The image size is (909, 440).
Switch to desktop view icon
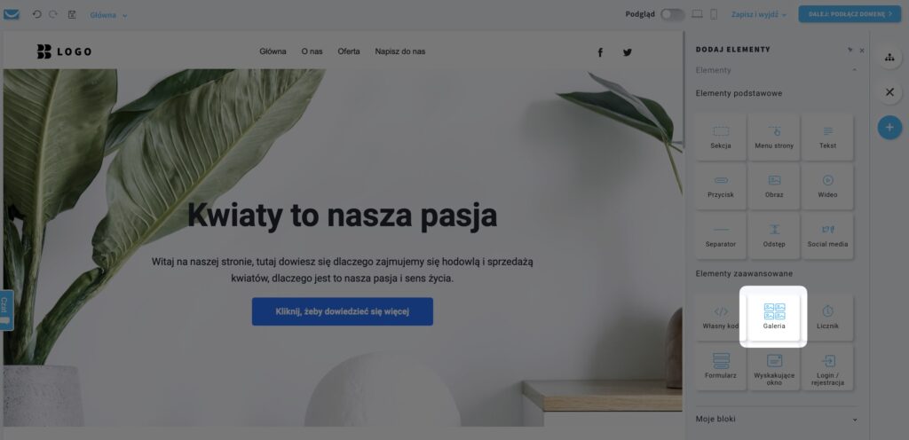click(698, 14)
